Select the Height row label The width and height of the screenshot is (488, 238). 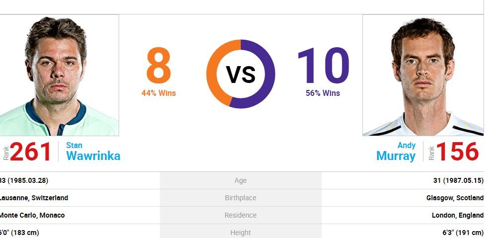(241, 233)
